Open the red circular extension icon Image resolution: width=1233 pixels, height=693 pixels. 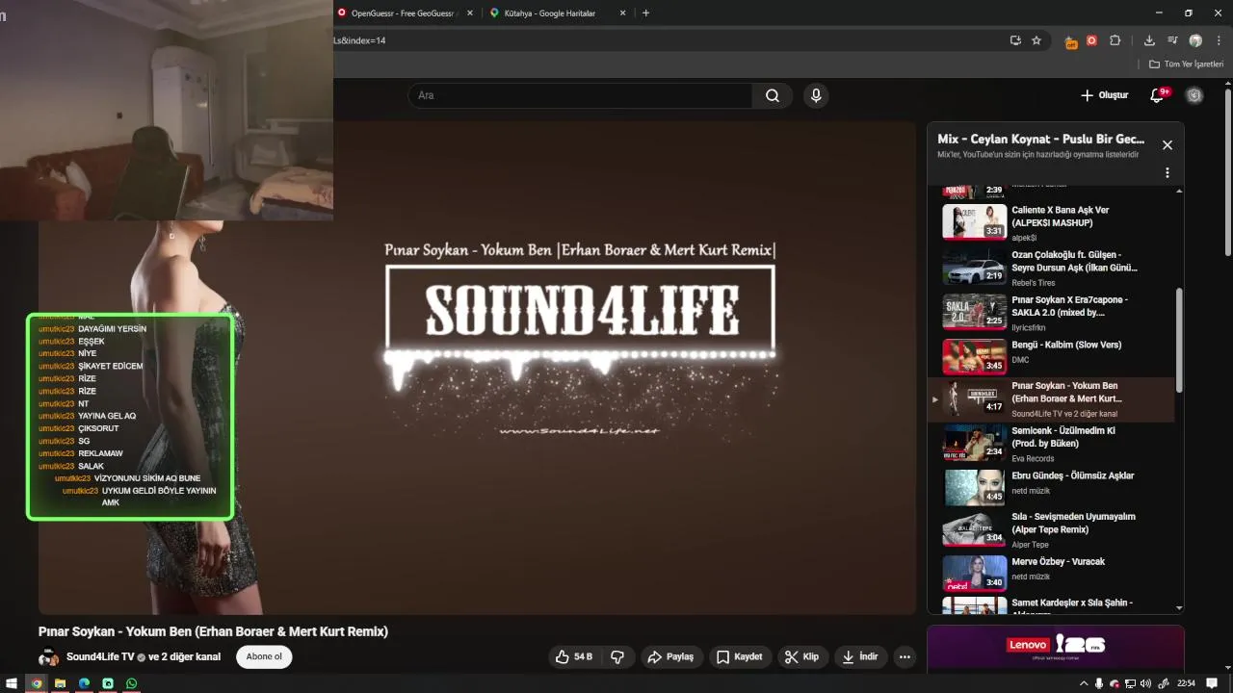1092,40
